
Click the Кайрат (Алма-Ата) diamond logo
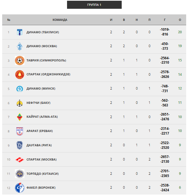pyautogui.click(x=20, y=117)
